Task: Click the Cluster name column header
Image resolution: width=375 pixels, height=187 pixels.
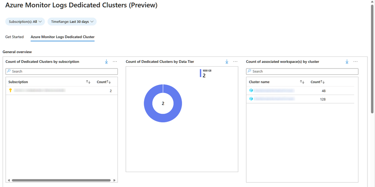Action: click(x=259, y=82)
